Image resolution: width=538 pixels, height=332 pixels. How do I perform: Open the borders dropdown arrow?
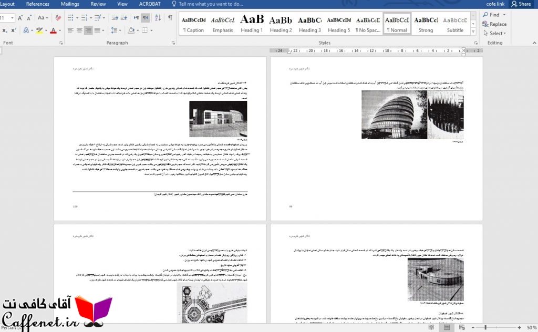(x=151, y=30)
